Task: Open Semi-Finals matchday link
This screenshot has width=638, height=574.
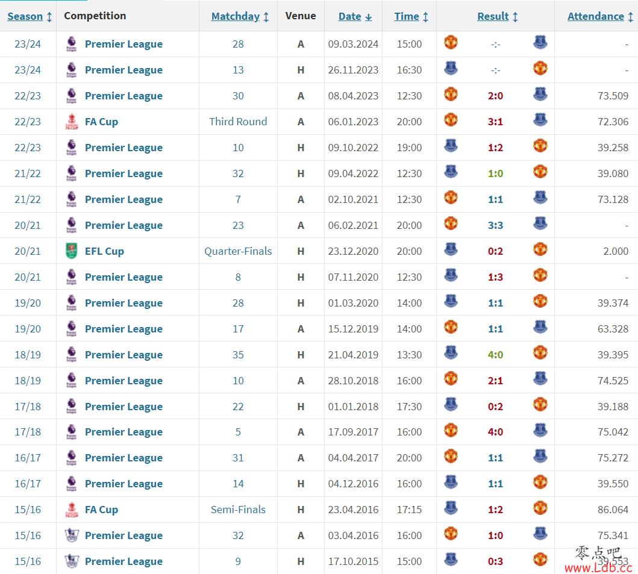Action: [238, 510]
